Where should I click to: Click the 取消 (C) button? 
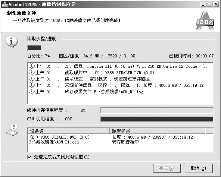tap(199, 168)
